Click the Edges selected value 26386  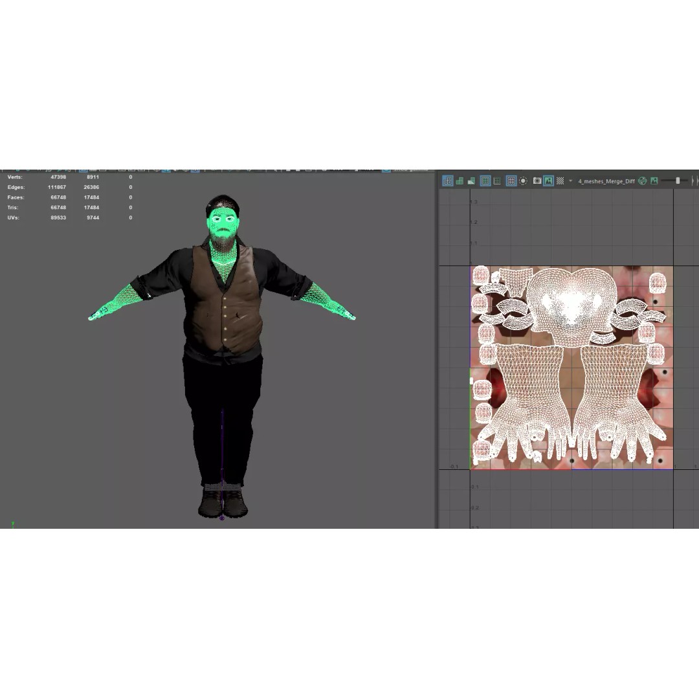click(91, 187)
